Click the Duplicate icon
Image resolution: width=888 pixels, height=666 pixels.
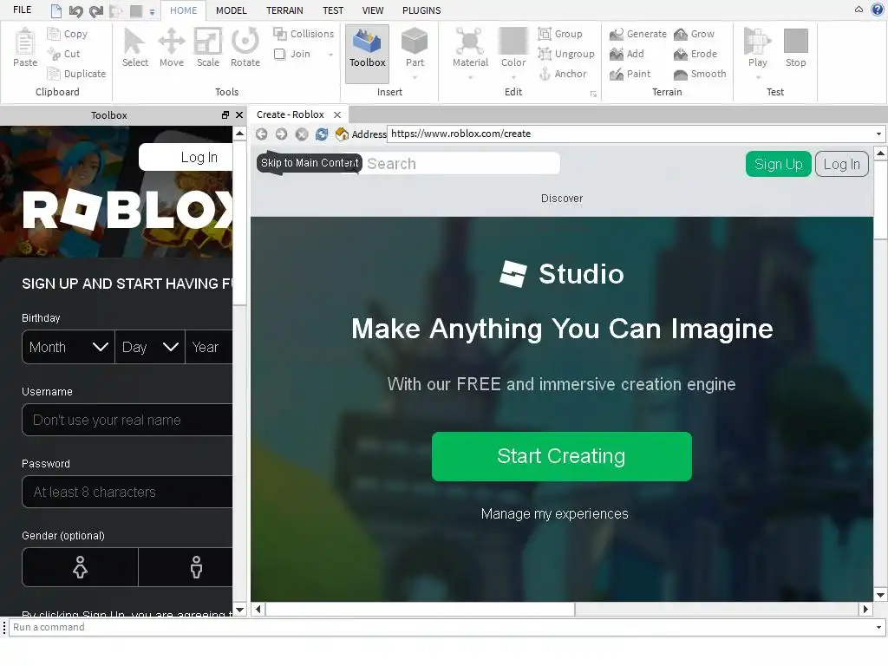[54, 74]
